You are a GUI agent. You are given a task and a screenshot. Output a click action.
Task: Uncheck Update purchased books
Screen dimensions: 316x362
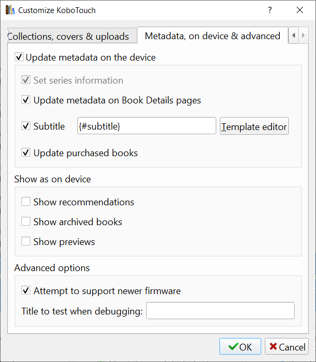26,153
